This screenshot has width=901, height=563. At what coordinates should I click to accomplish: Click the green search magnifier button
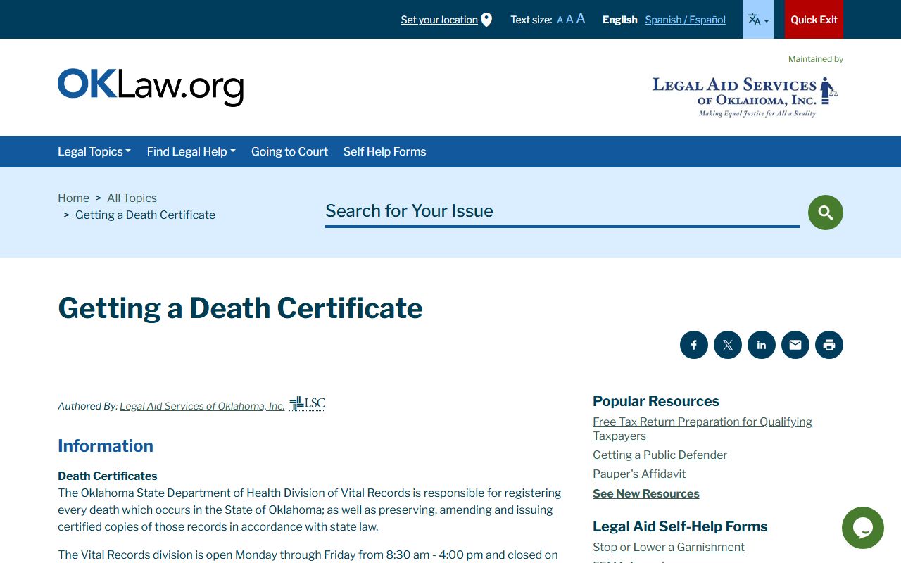826,213
